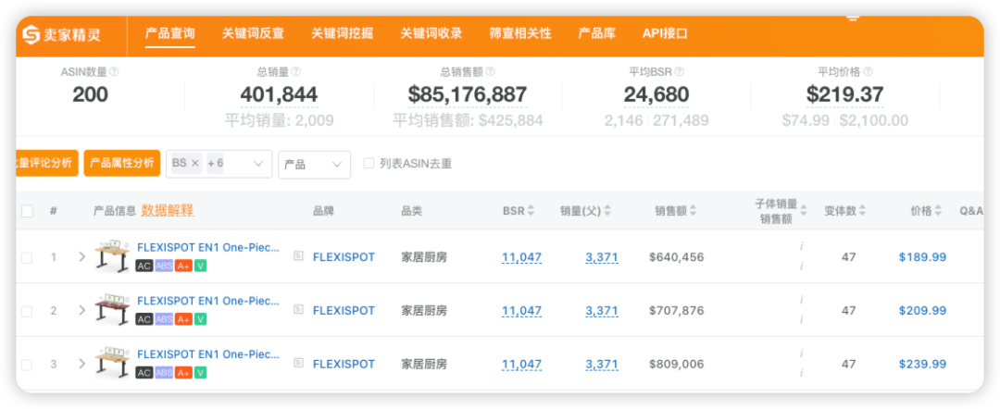The height and width of the screenshot is (409, 1000).
Task: Click the 卖家精灵 logo icon
Action: click(x=31, y=34)
